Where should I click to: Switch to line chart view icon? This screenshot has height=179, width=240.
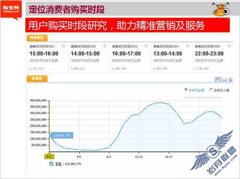(x=218, y=80)
